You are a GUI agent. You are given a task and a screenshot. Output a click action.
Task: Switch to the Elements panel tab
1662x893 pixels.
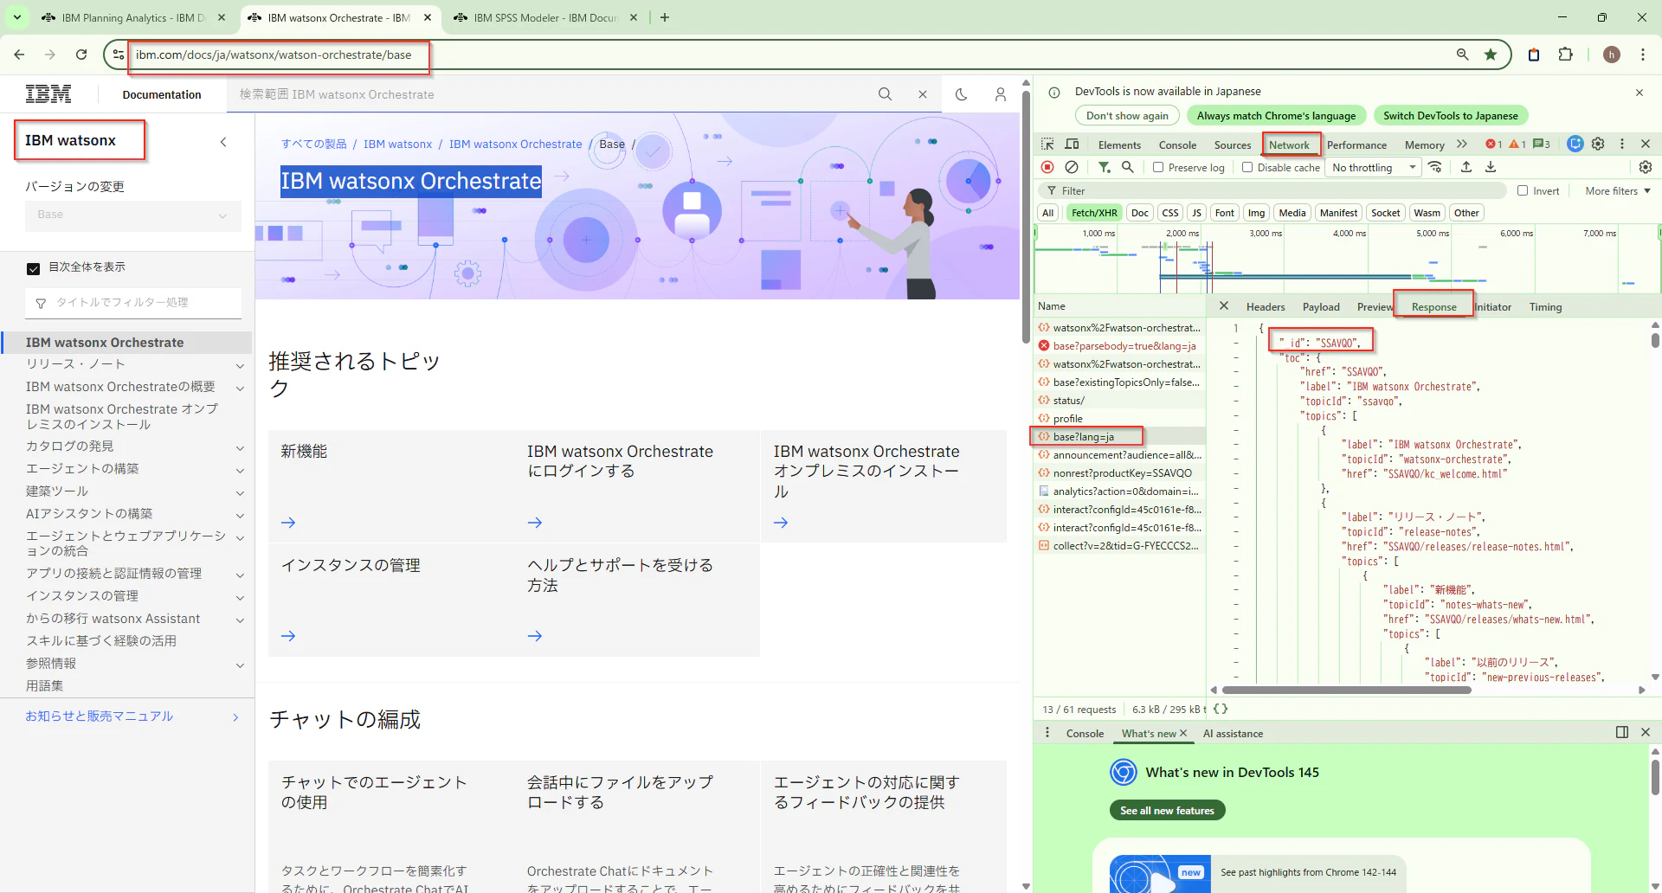click(x=1119, y=145)
